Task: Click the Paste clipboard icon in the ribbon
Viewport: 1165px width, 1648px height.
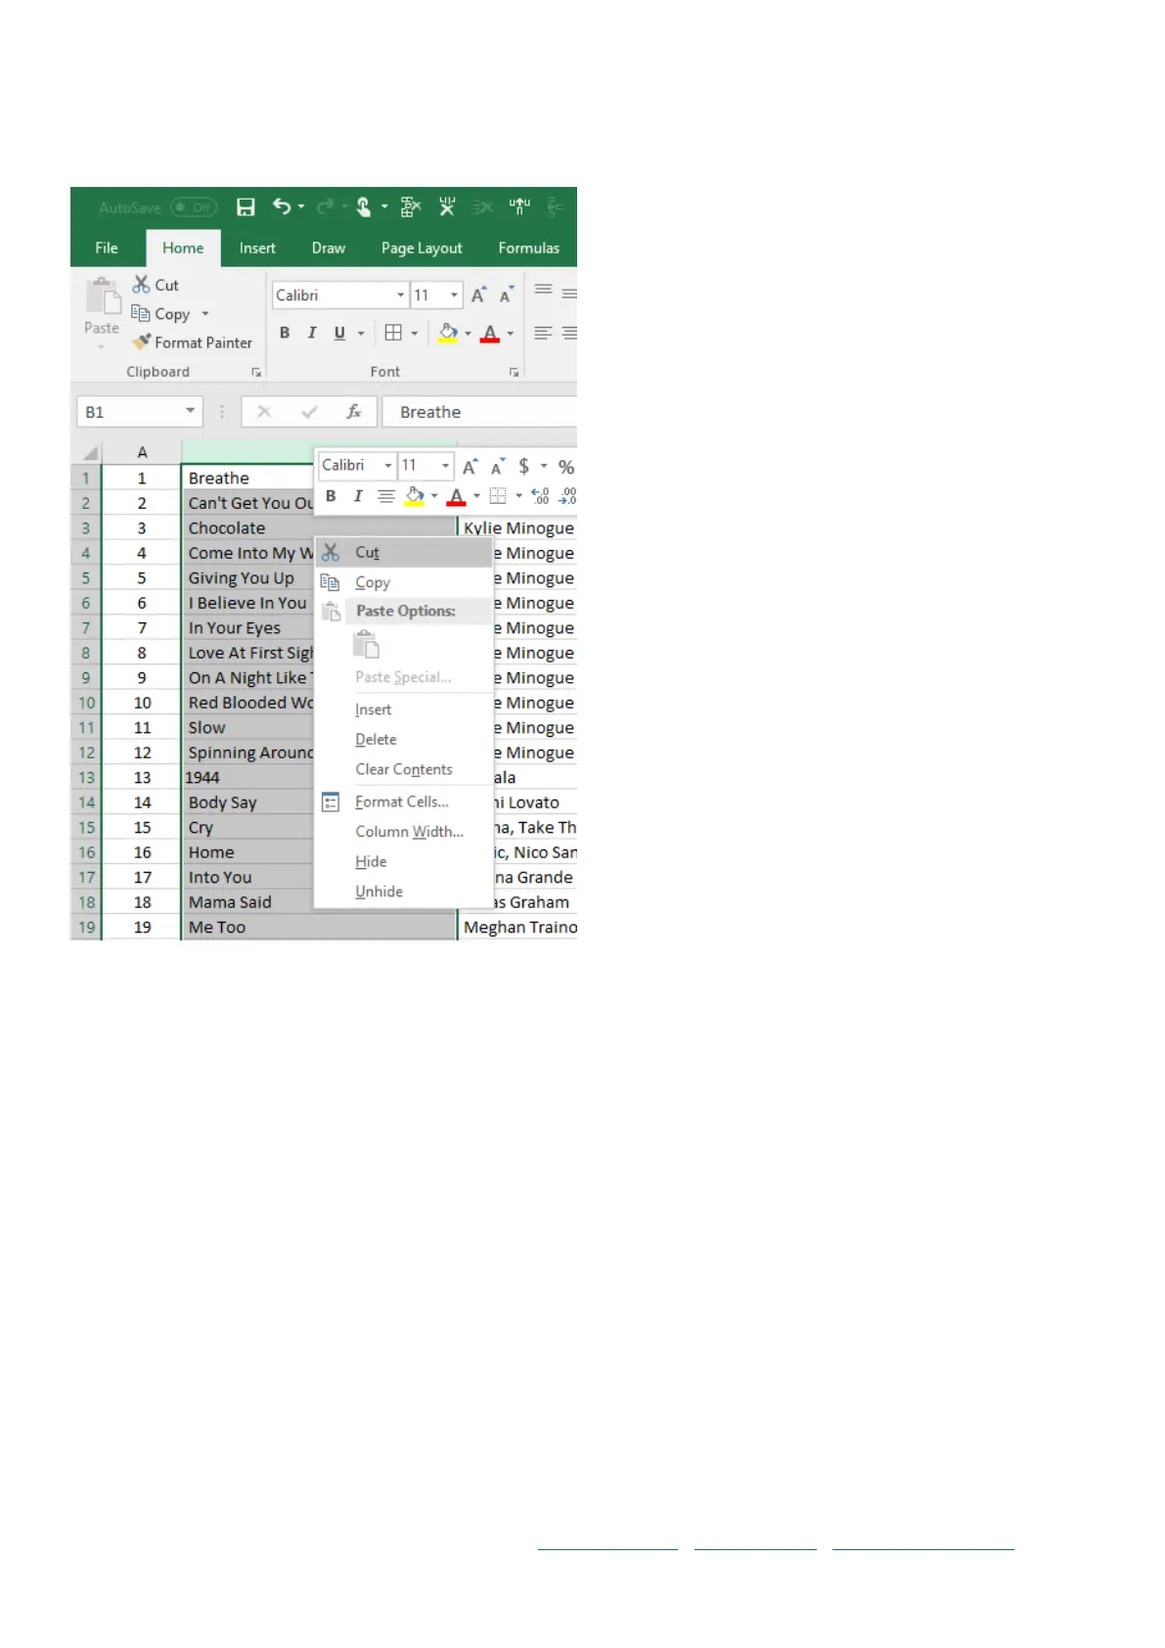Action: [102, 297]
